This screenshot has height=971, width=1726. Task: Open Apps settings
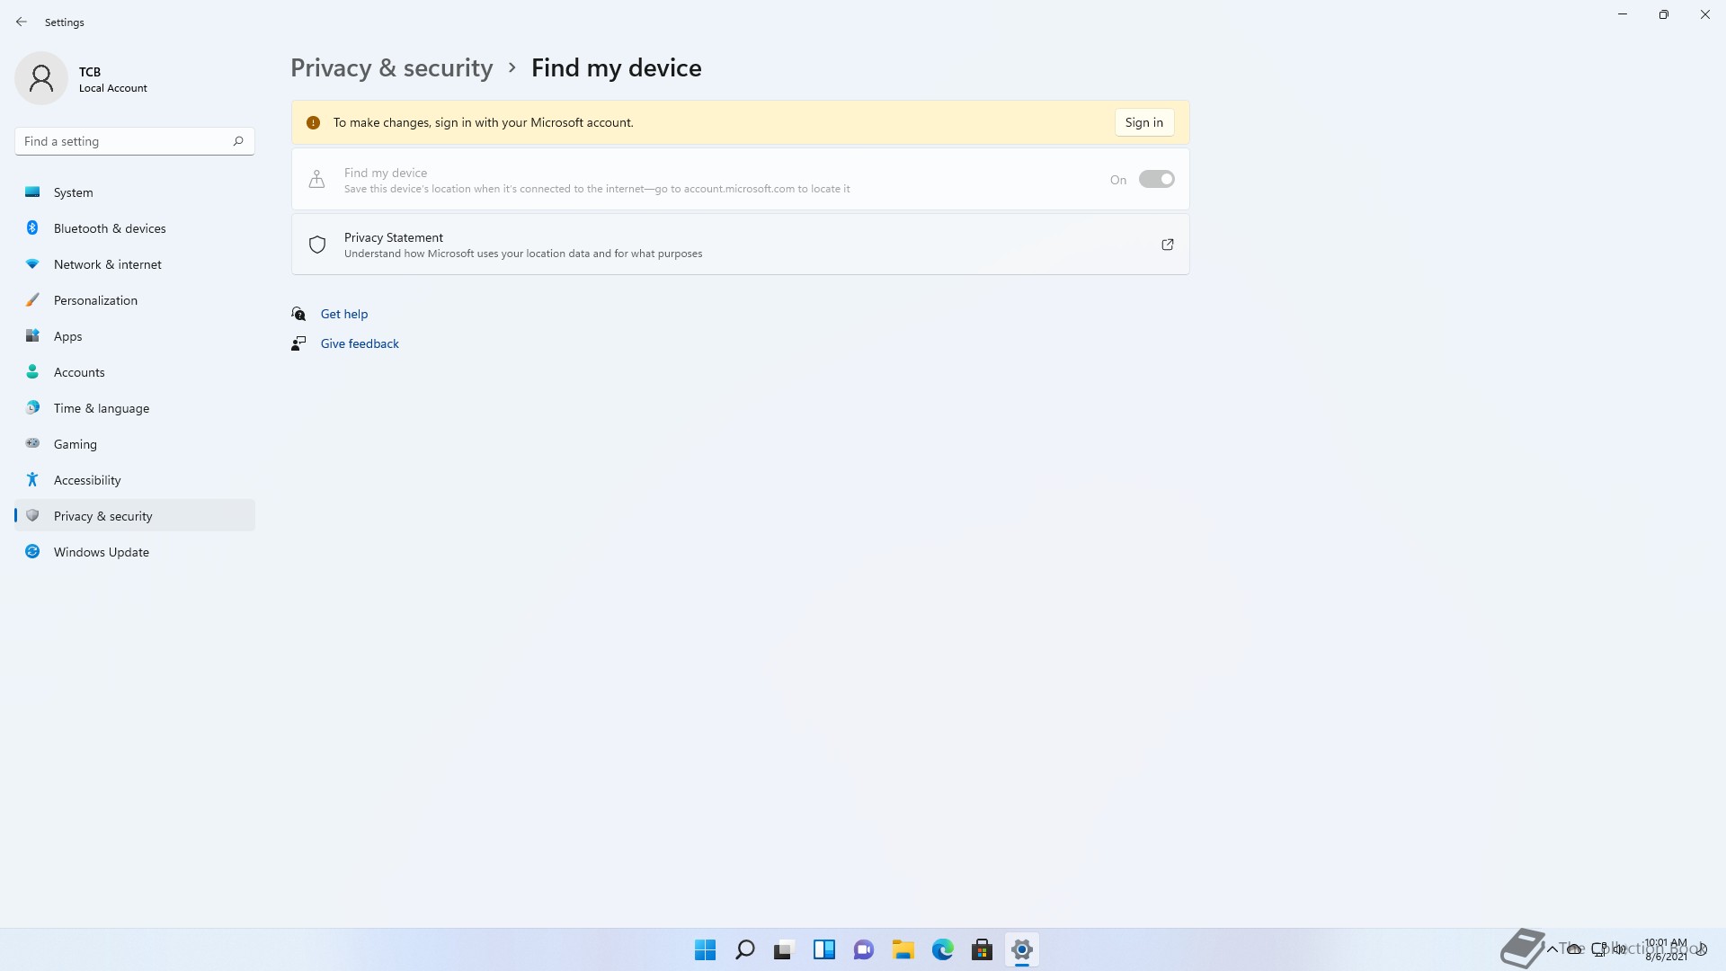(135, 336)
